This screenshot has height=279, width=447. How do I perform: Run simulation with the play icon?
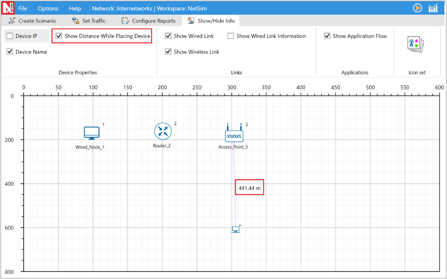point(417,8)
